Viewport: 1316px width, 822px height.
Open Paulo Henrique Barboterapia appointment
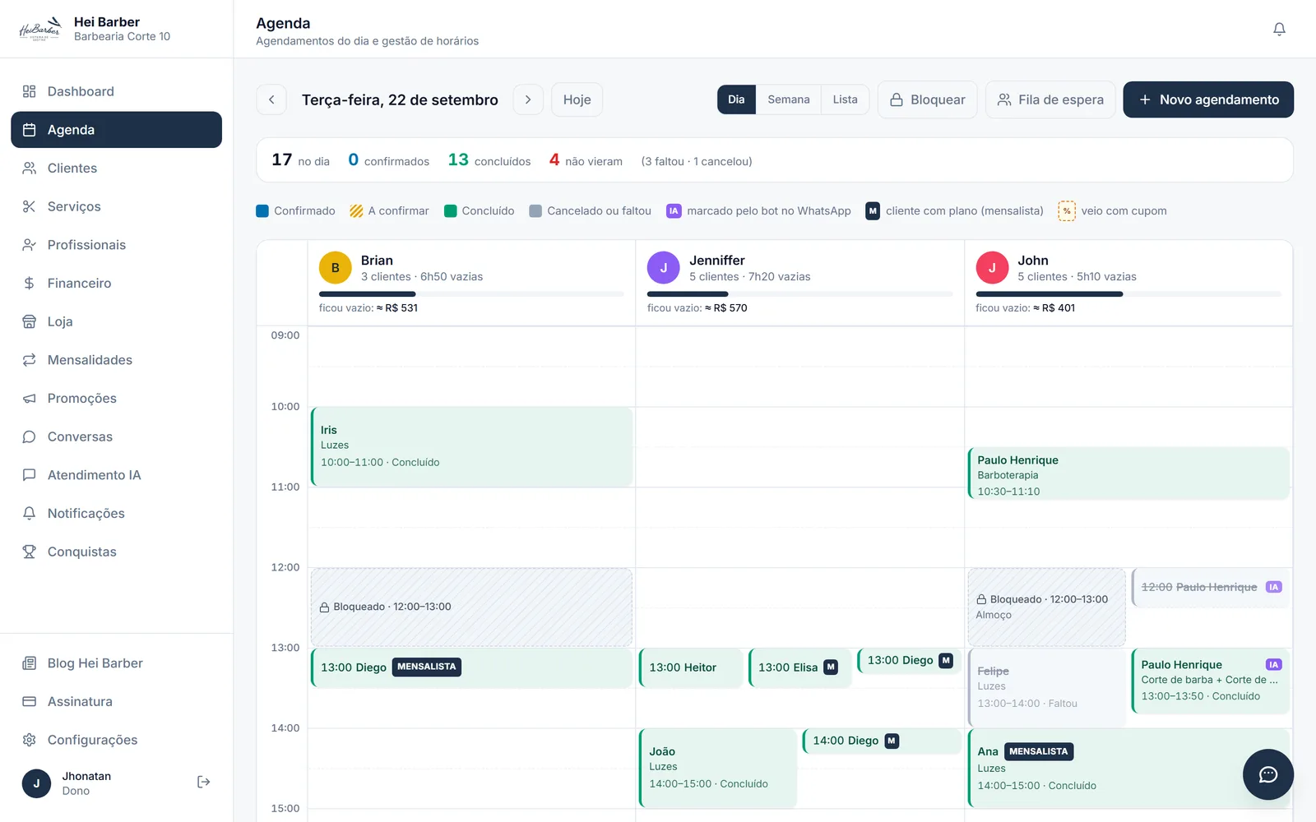pos(1128,473)
